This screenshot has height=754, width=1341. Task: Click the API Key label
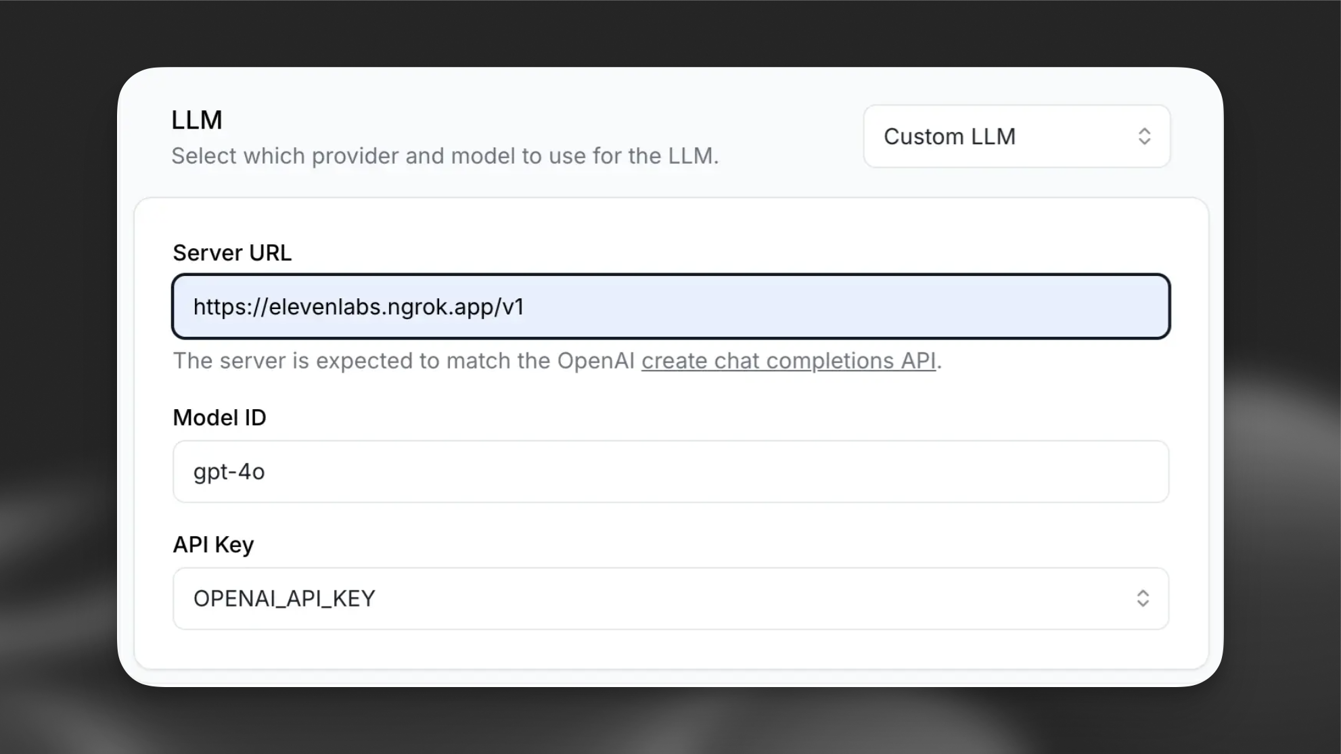(x=213, y=544)
